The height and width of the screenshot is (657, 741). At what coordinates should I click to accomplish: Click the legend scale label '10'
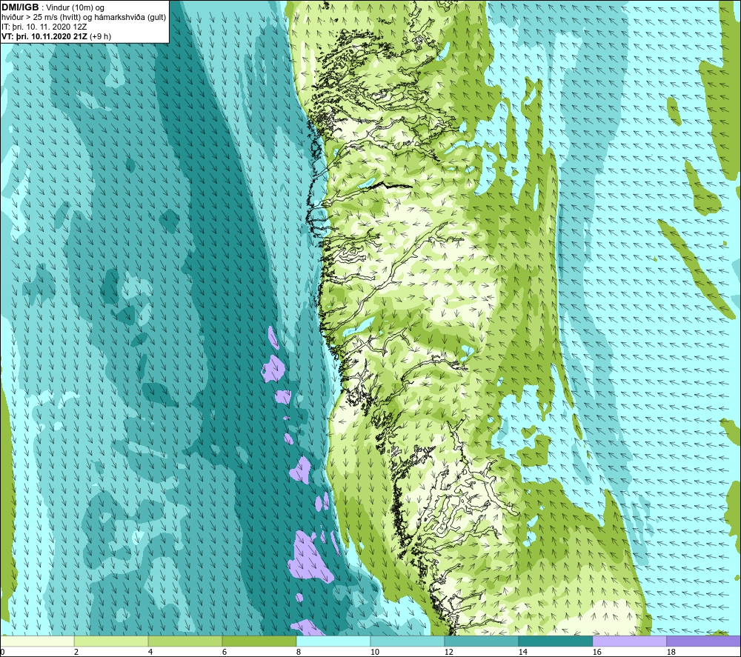click(374, 652)
